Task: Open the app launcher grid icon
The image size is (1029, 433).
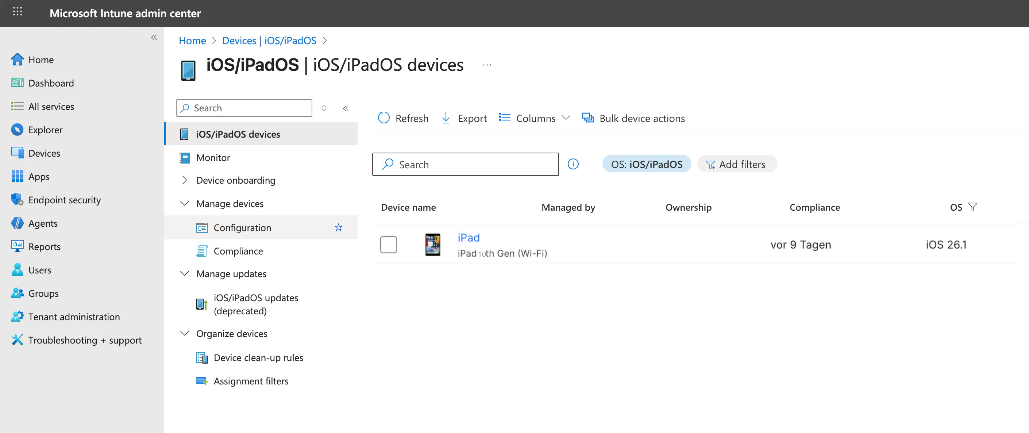Action: [18, 12]
